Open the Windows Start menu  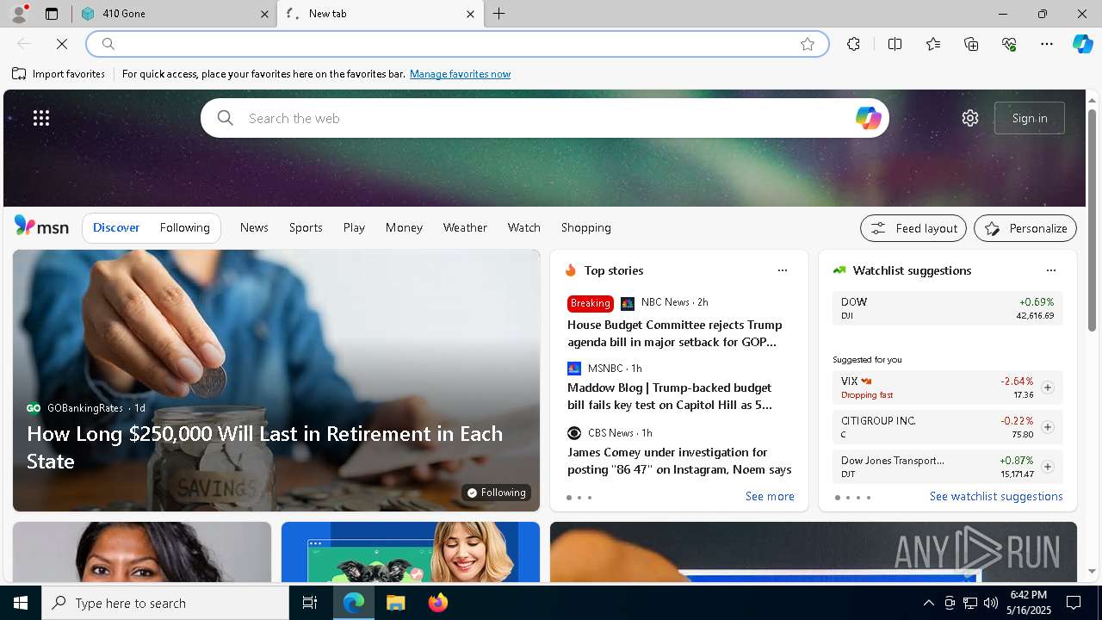[21, 603]
